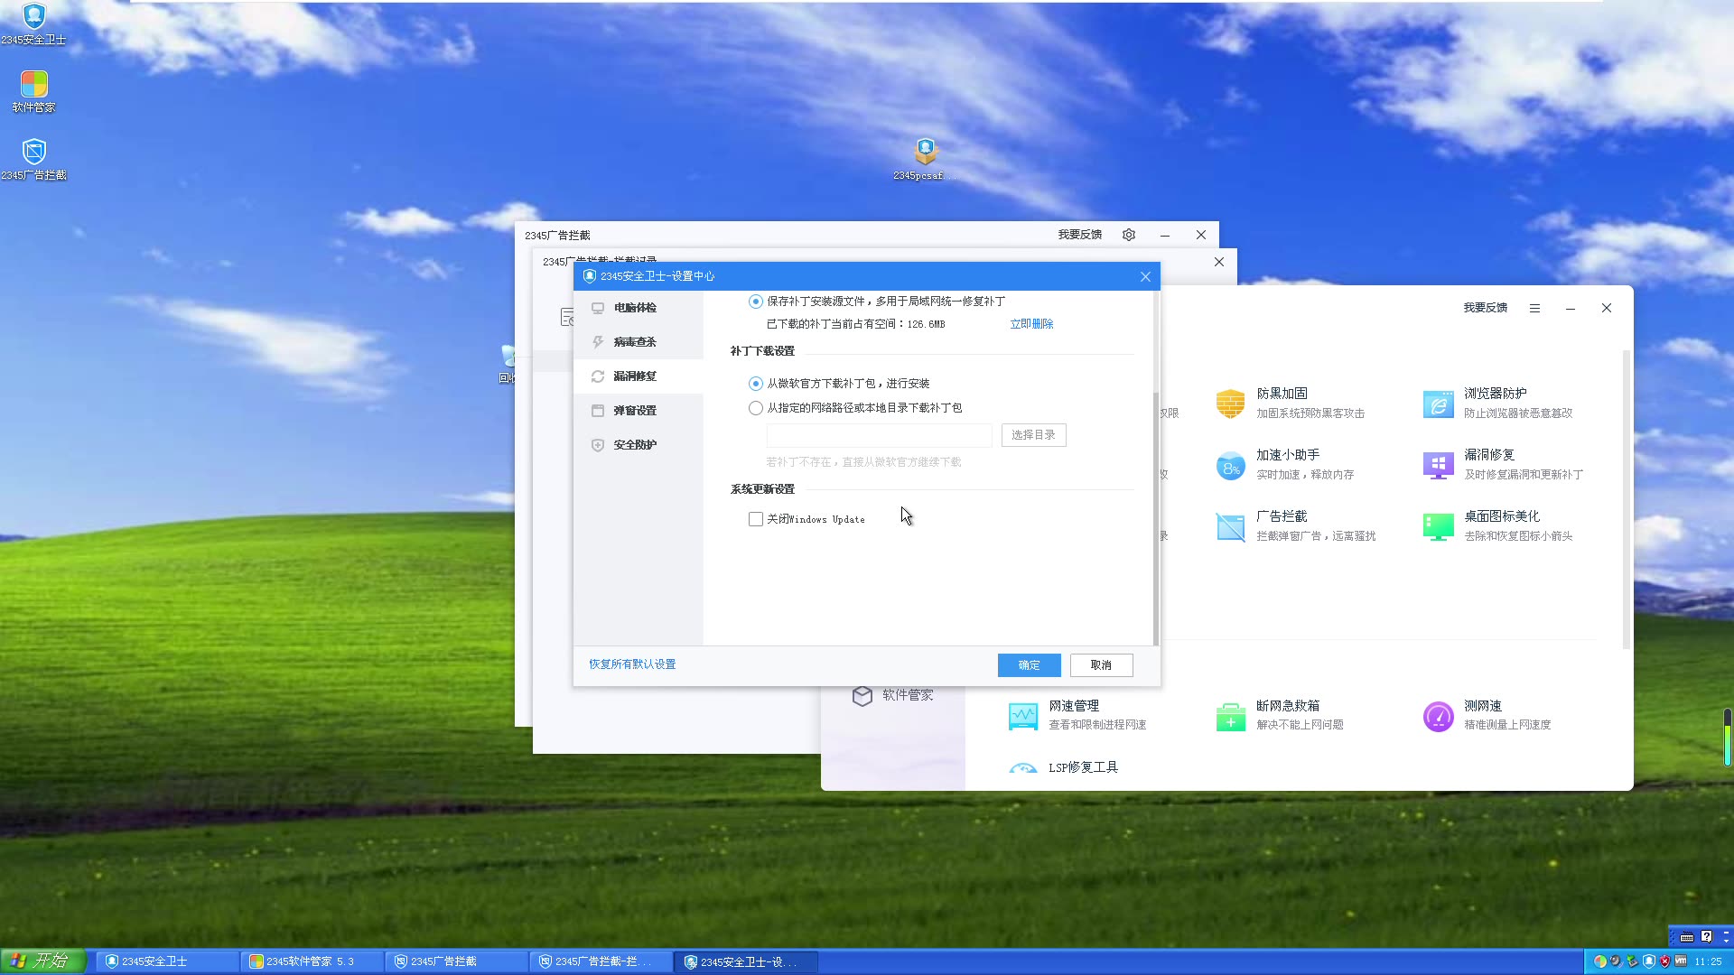1734x975 pixels.
Task: Confirm settings with 确定 button
Action: [x=1029, y=665]
